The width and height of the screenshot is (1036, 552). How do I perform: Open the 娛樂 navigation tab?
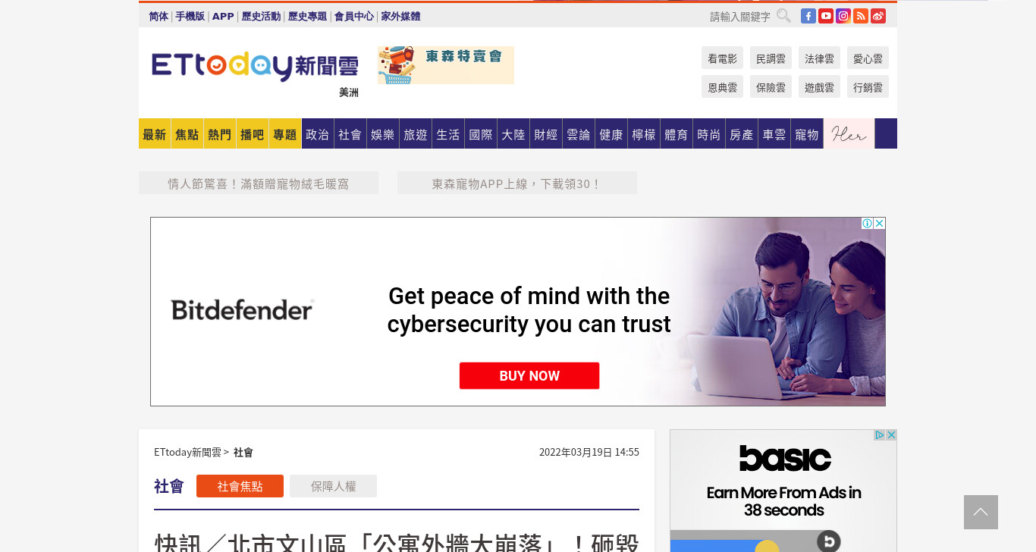click(x=383, y=133)
